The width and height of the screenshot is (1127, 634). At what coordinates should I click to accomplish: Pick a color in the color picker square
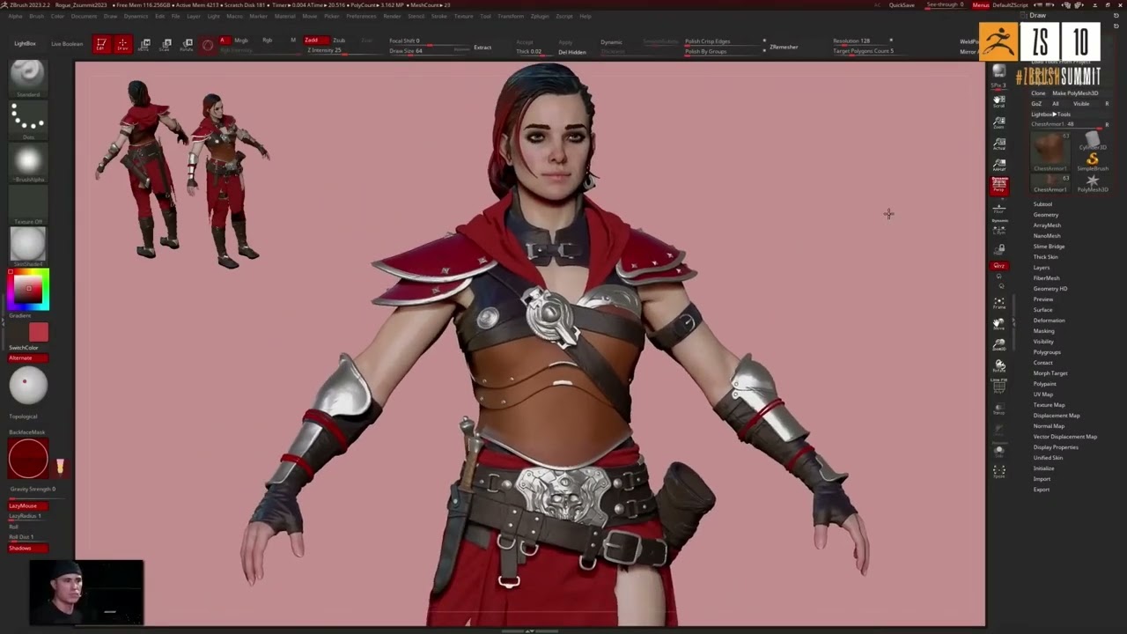coord(28,289)
